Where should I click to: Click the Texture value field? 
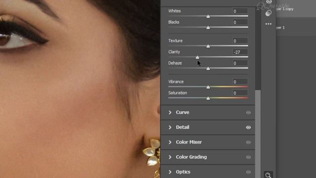pos(240,41)
